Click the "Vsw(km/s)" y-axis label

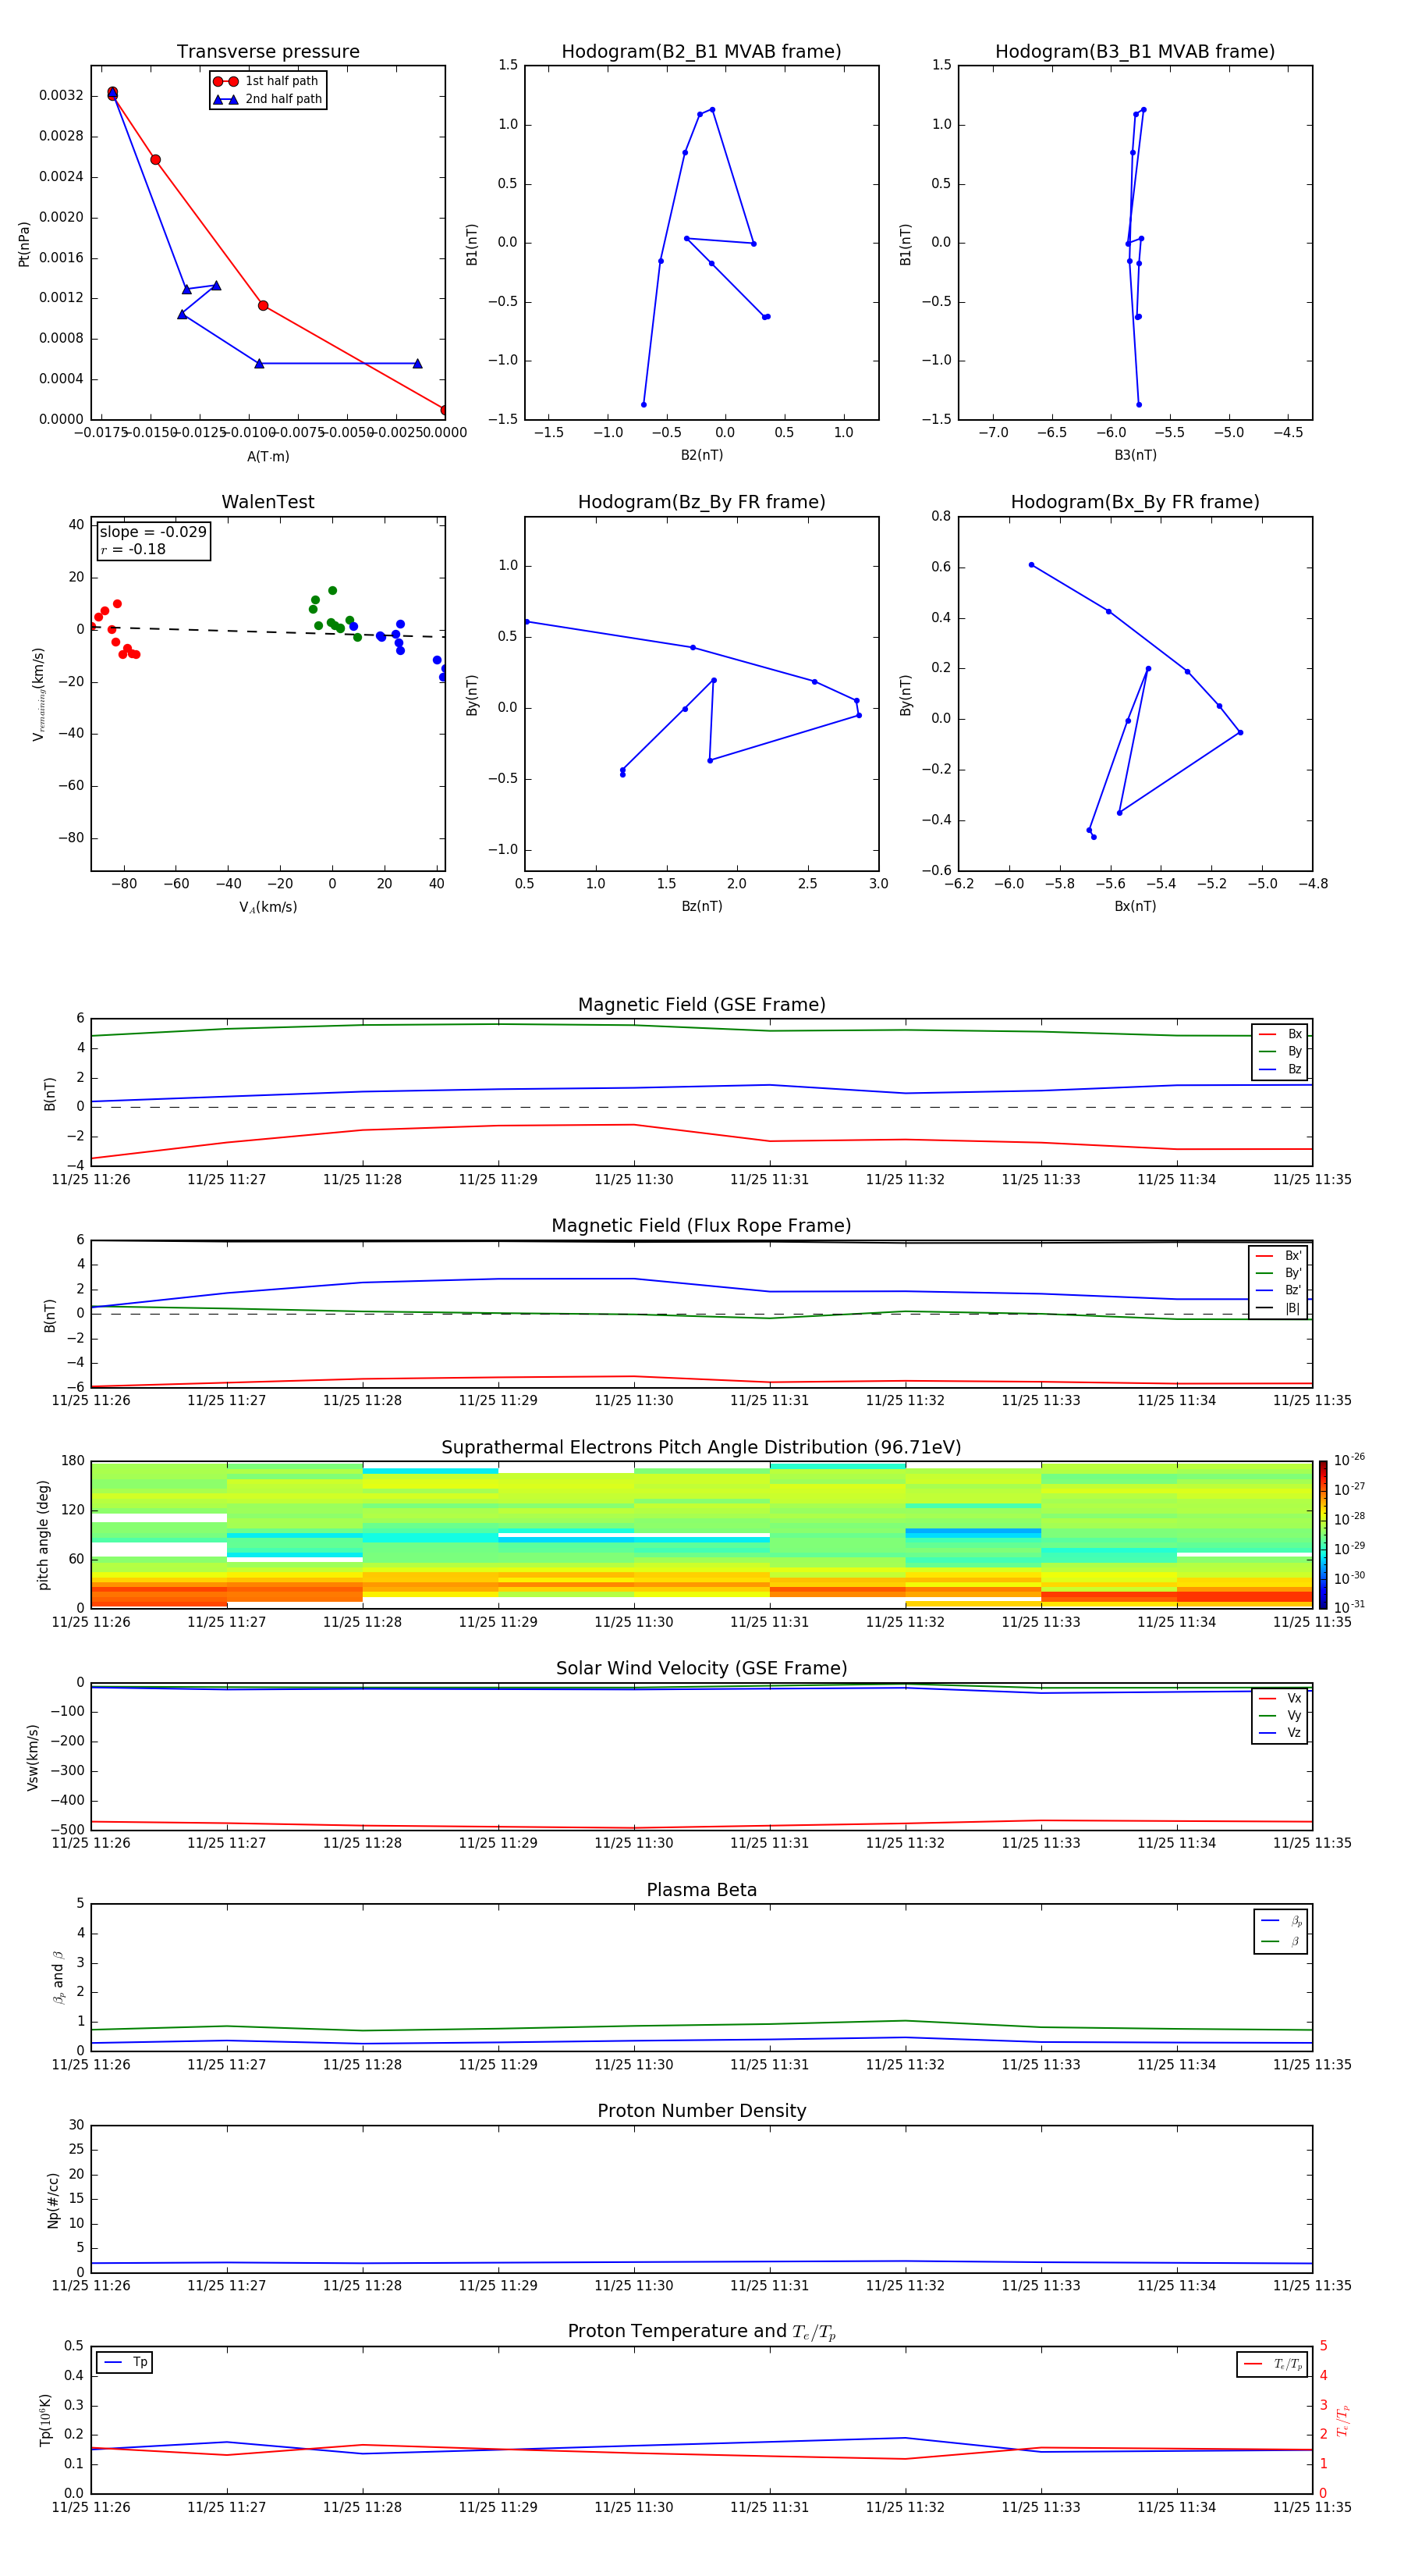point(33,1757)
